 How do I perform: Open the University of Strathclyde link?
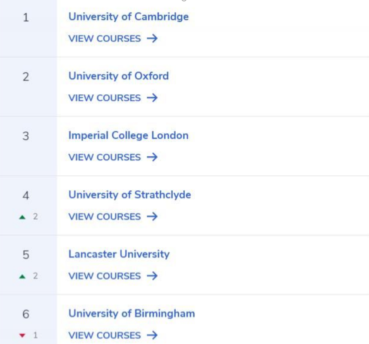[x=130, y=195]
